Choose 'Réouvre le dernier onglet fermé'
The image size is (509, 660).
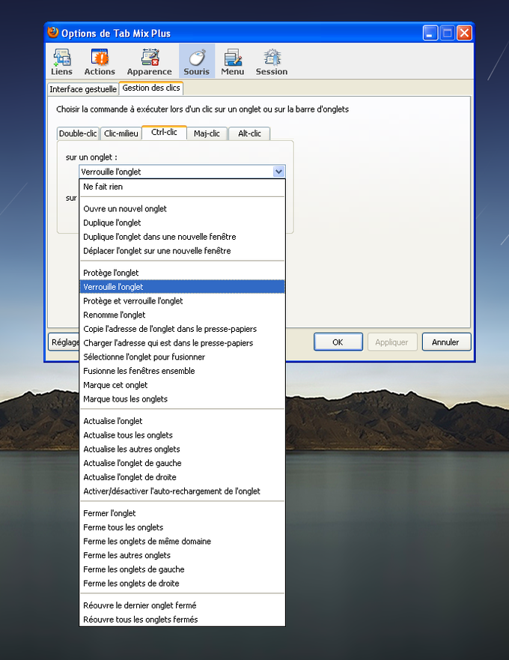coord(182,605)
